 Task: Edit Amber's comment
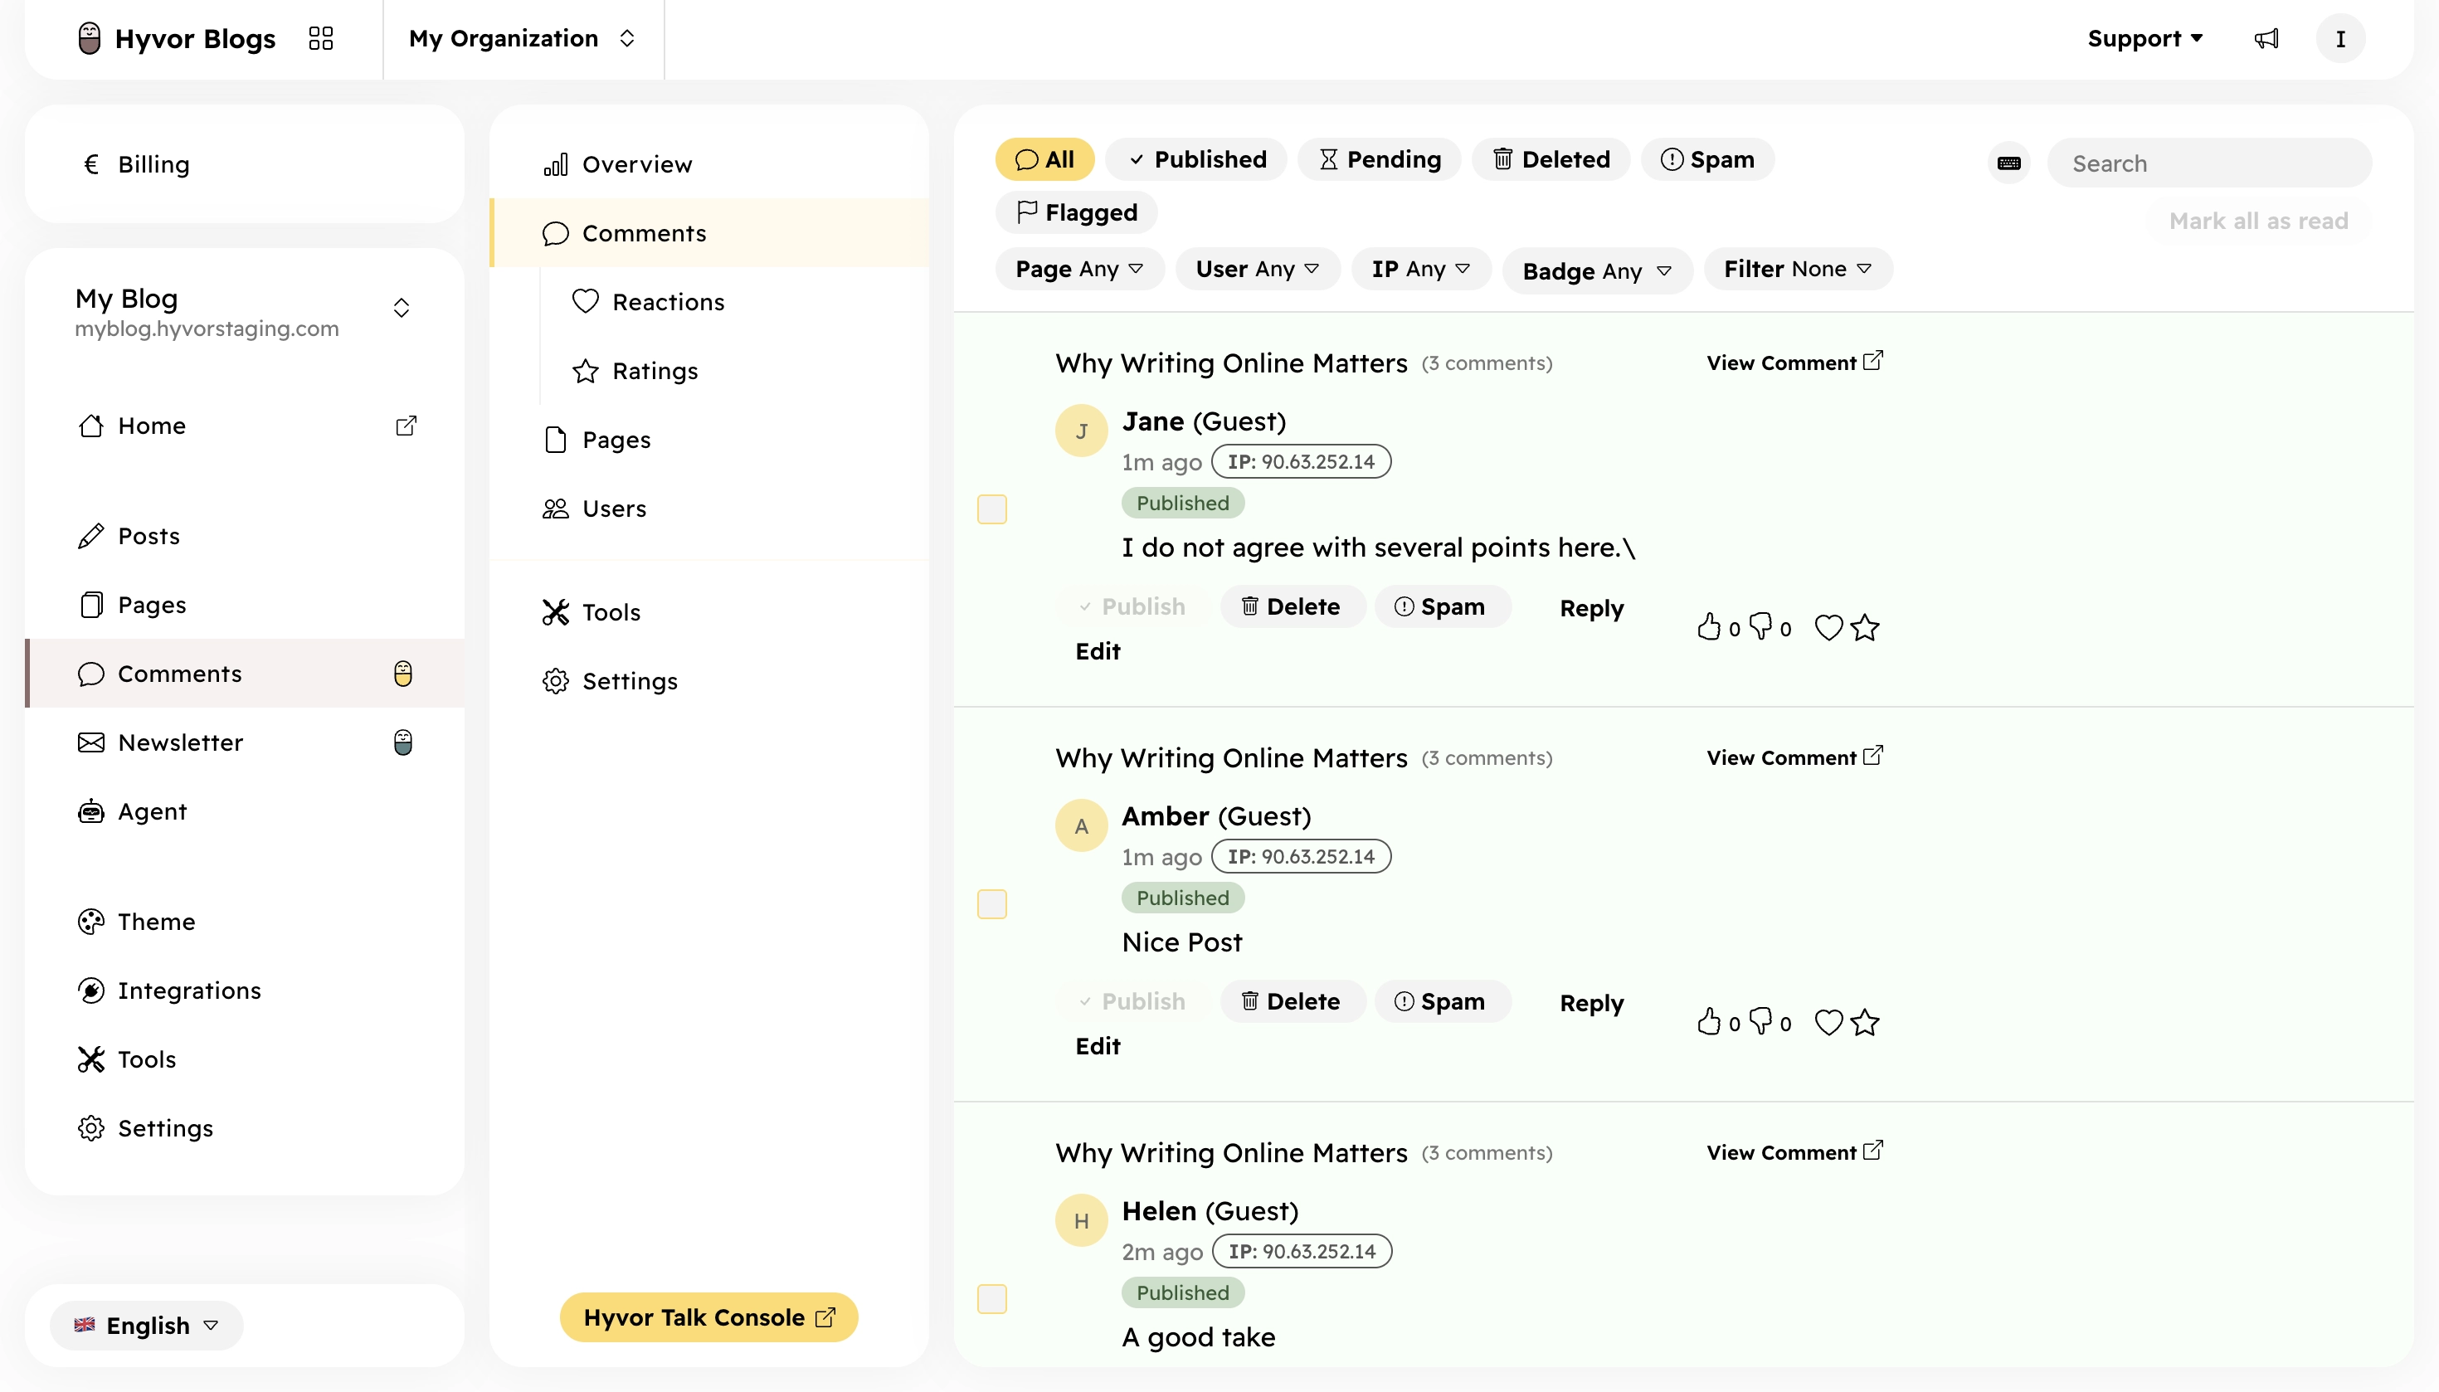click(1098, 1046)
